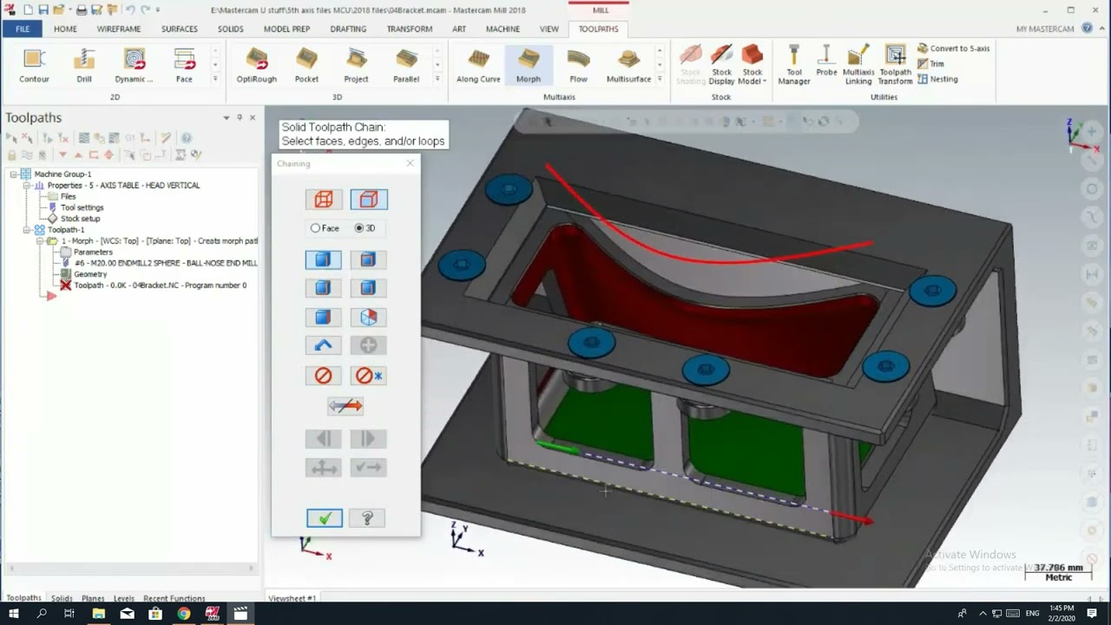Image resolution: width=1111 pixels, height=625 pixels.
Task: Pick the Parallel toolpath
Action: [406, 65]
